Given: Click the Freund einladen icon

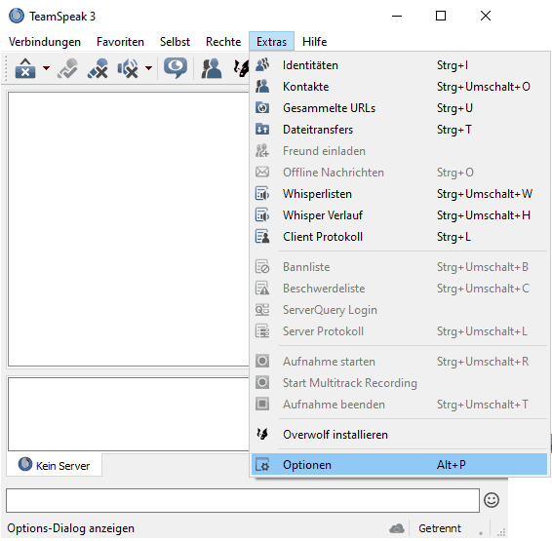Looking at the screenshot, I should (262, 151).
